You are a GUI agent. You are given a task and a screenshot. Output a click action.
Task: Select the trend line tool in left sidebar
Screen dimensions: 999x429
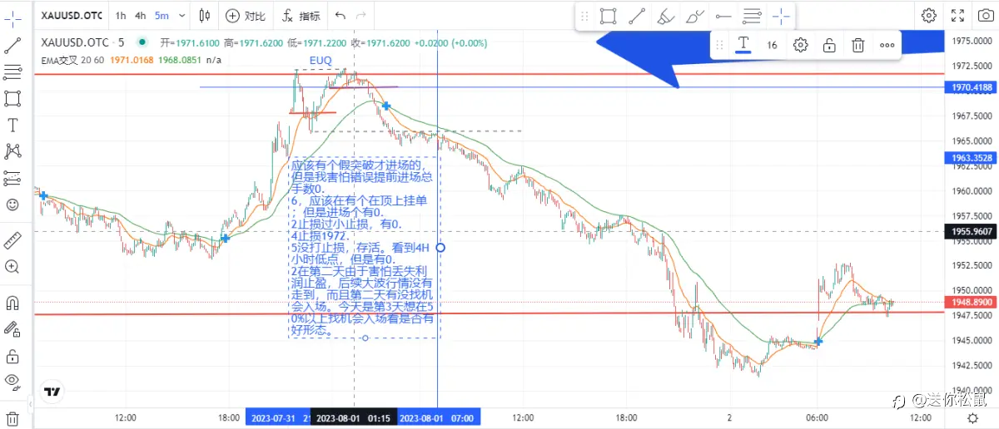pos(12,45)
